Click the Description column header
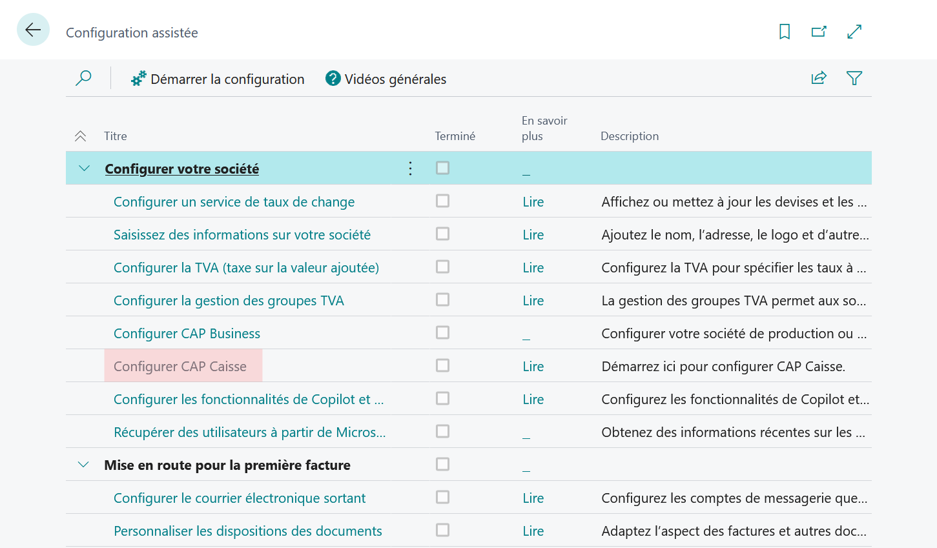This screenshot has width=937, height=548. [x=630, y=136]
